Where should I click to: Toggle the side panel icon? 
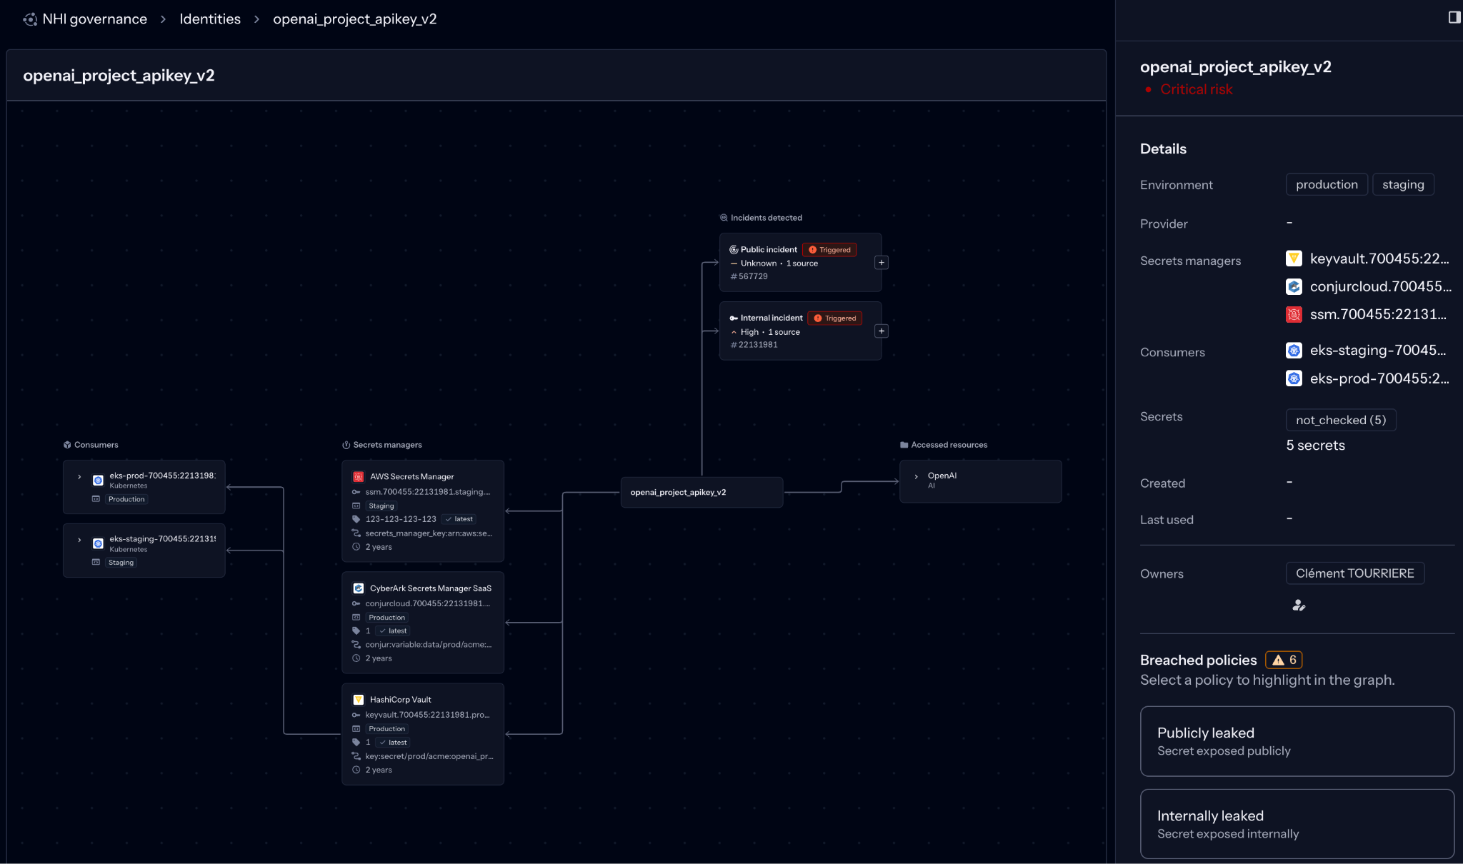click(x=1454, y=17)
